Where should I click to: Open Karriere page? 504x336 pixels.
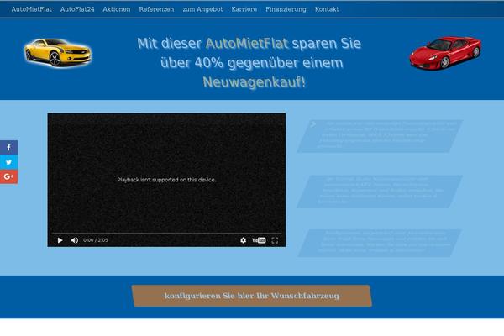click(244, 9)
